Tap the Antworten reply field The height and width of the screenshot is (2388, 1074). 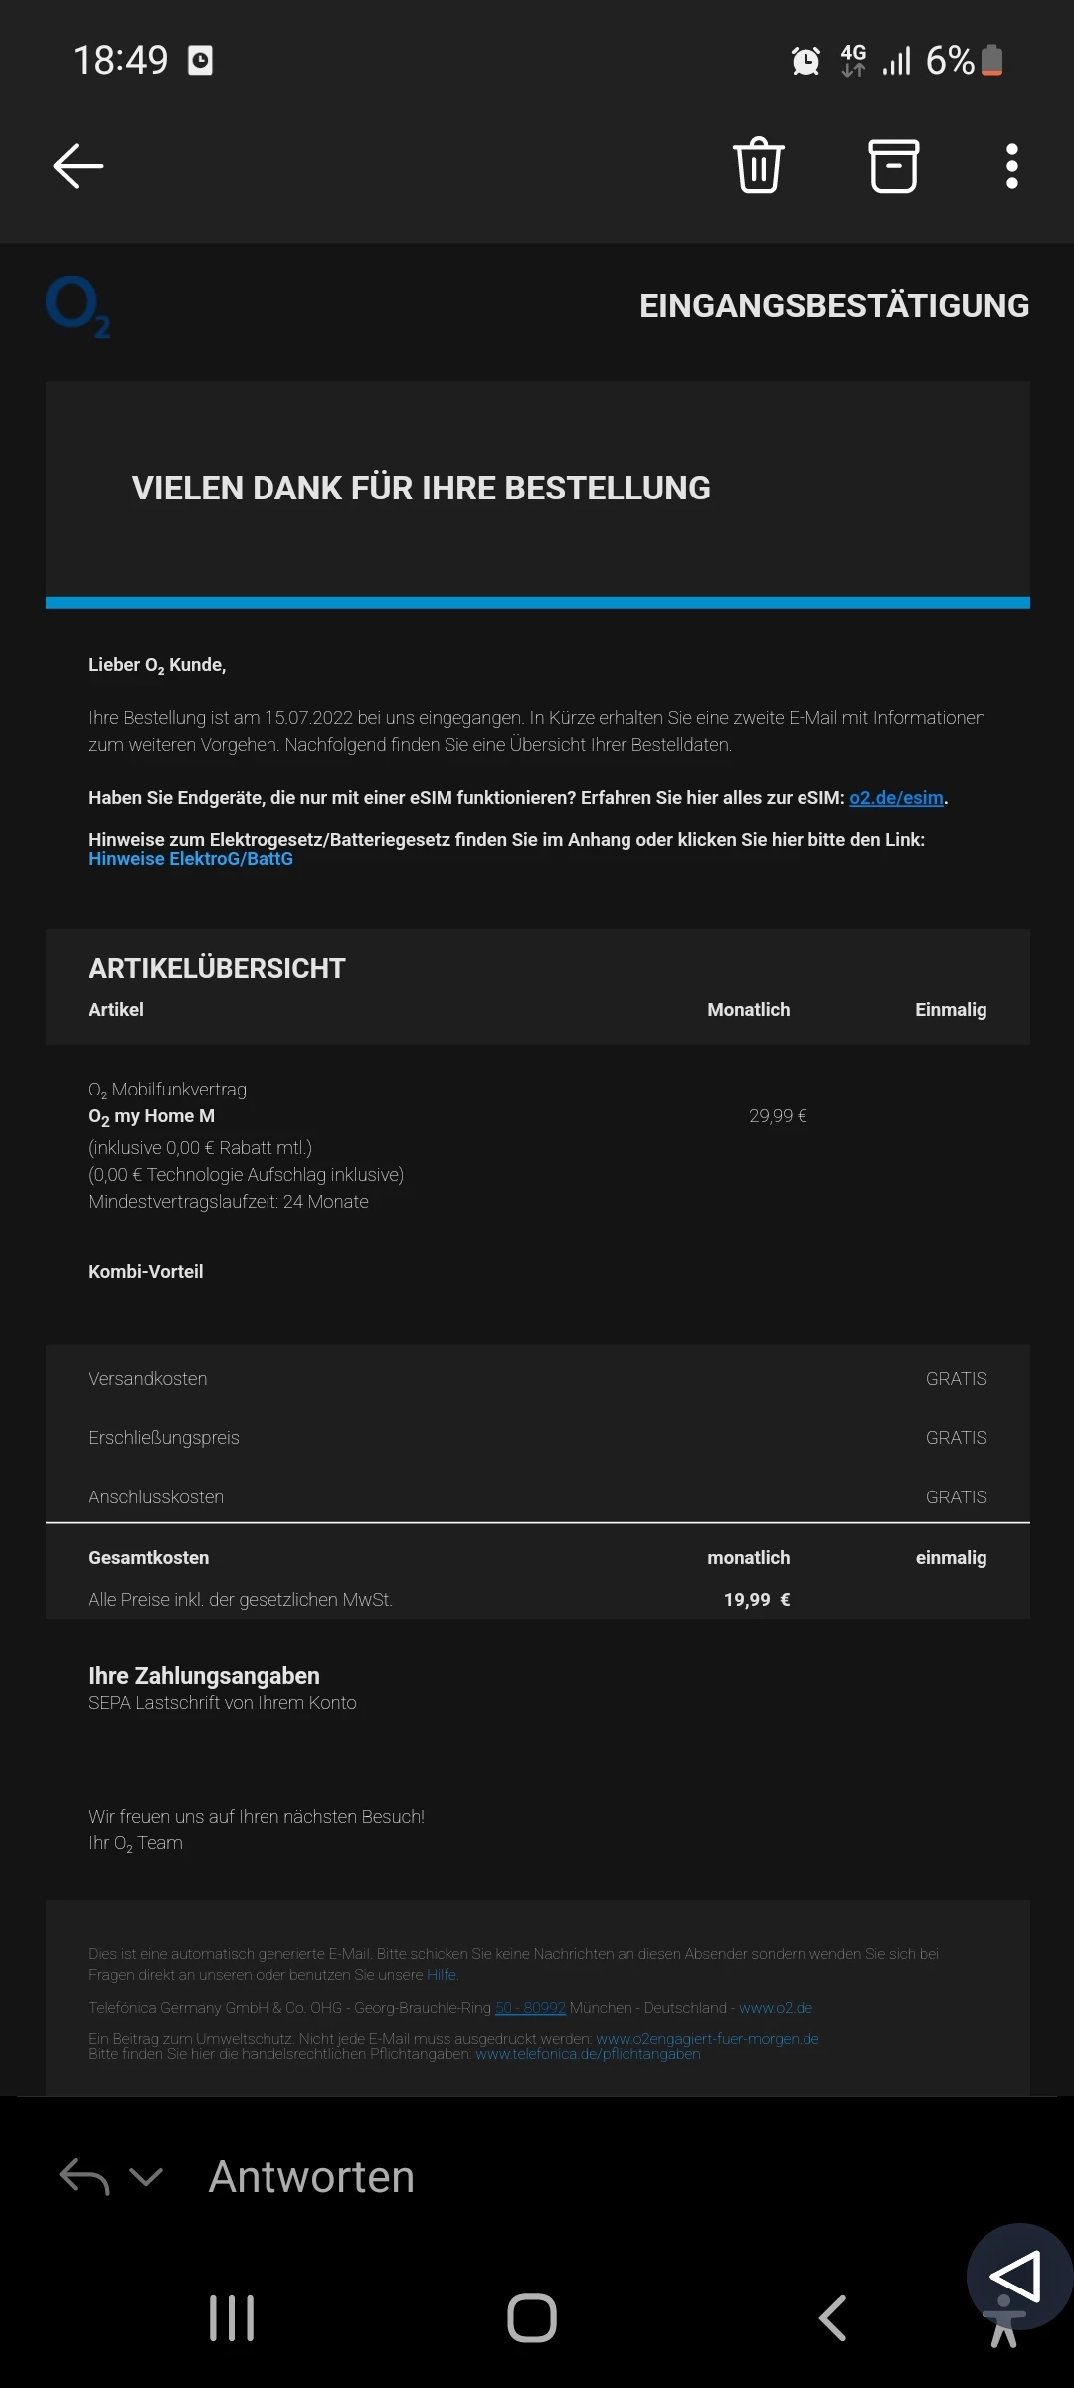coord(311,2177)
